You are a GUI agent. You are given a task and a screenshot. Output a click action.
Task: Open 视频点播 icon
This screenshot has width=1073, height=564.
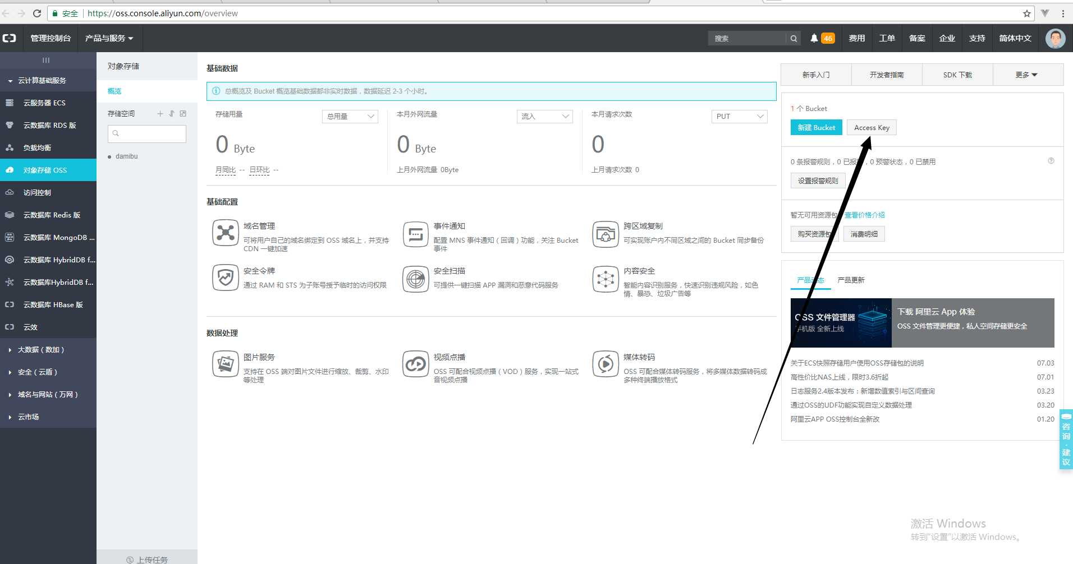pos(415,364)
